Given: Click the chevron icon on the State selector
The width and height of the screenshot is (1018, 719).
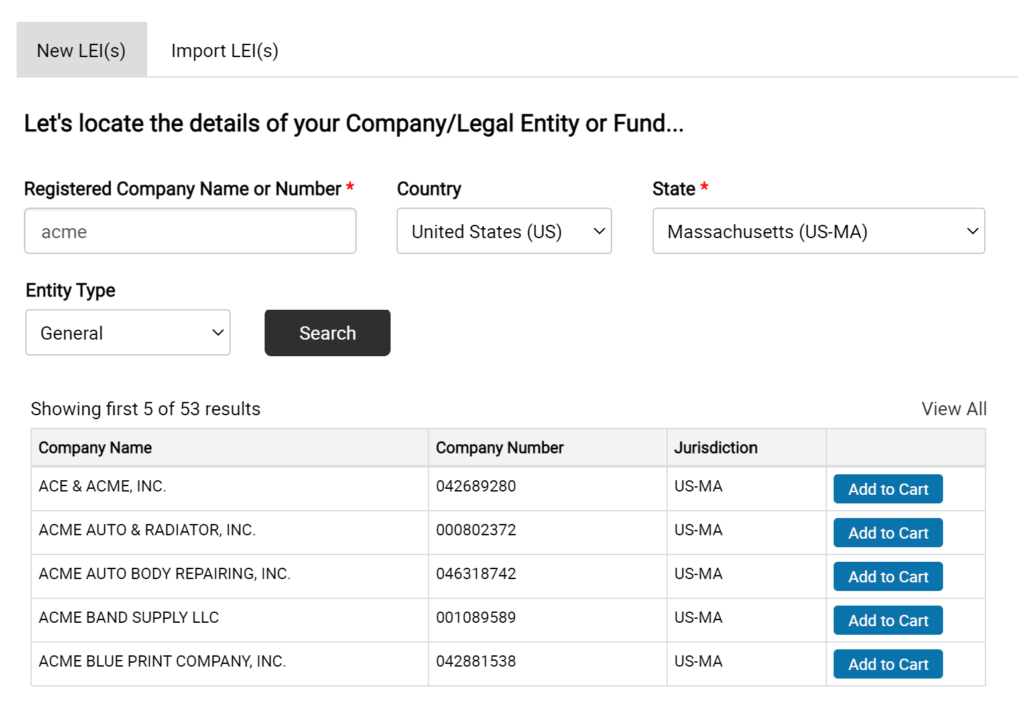Looking at the screenshot, I should tap(972, 231).
